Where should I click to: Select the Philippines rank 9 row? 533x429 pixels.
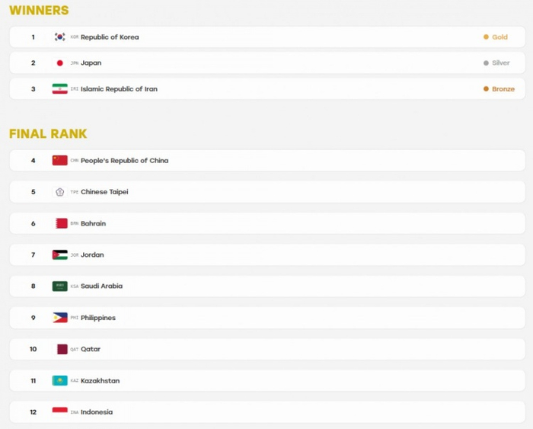click(267, 318)
